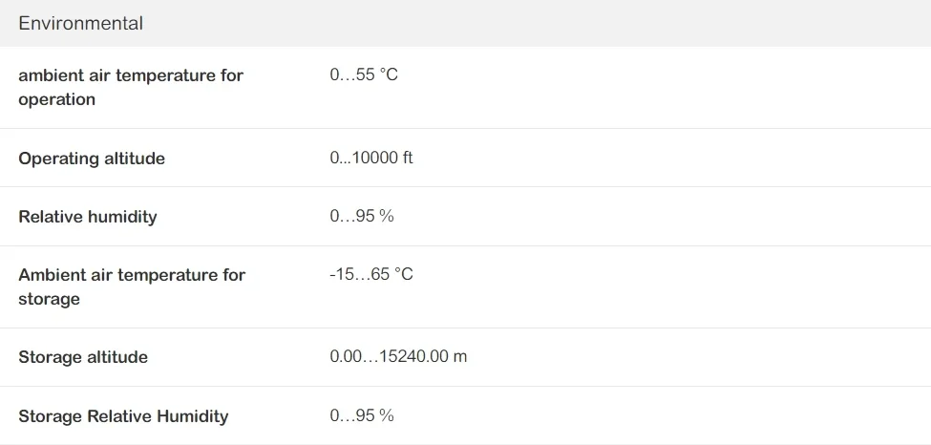Collapse the Environmental section header
The width and height of the screenshot is (931, 445).
[81, 24]
